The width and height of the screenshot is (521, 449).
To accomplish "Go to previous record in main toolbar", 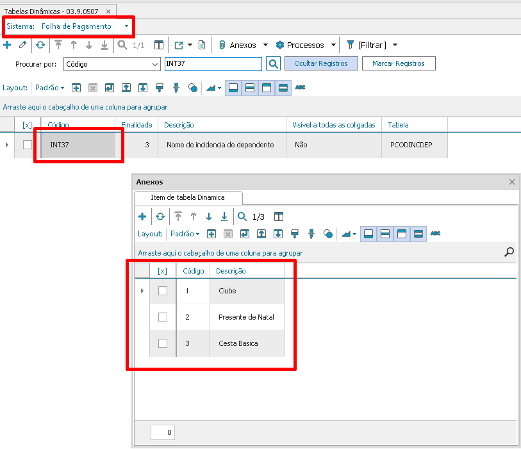I will pos(74,45).
